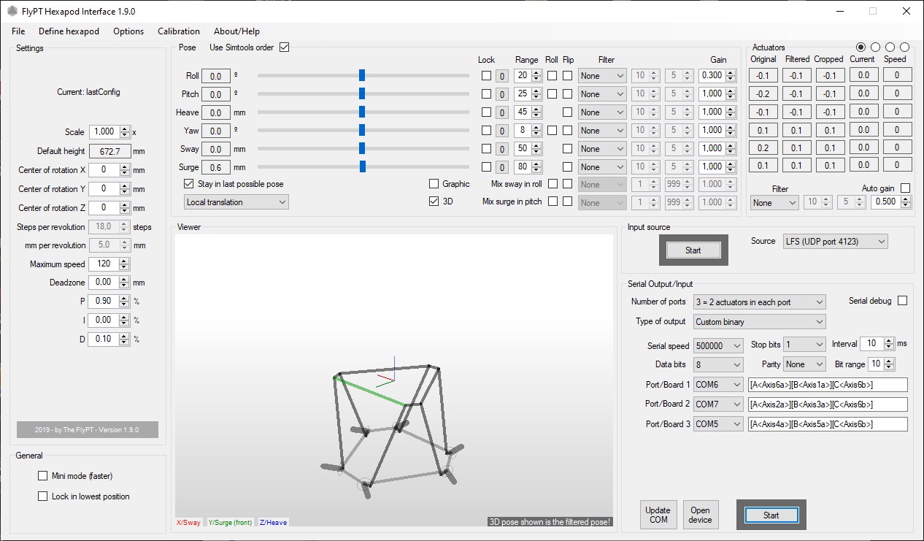The height and width of the screenshot is (541, 924).
Task: Increase the Scale stepper value
Action: 125,129
